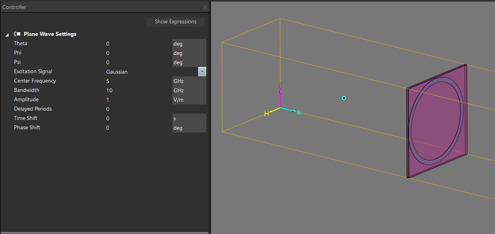Click the magenta E field arrow
The height and width of the screenshot is (234, 495).
coord(280,93)
